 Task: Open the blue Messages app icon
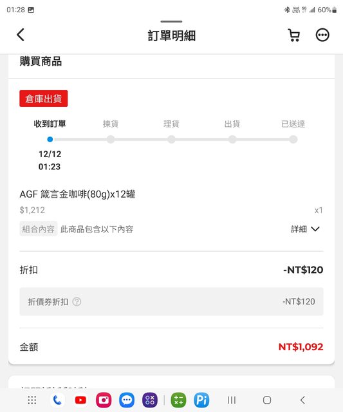(127, 400)
